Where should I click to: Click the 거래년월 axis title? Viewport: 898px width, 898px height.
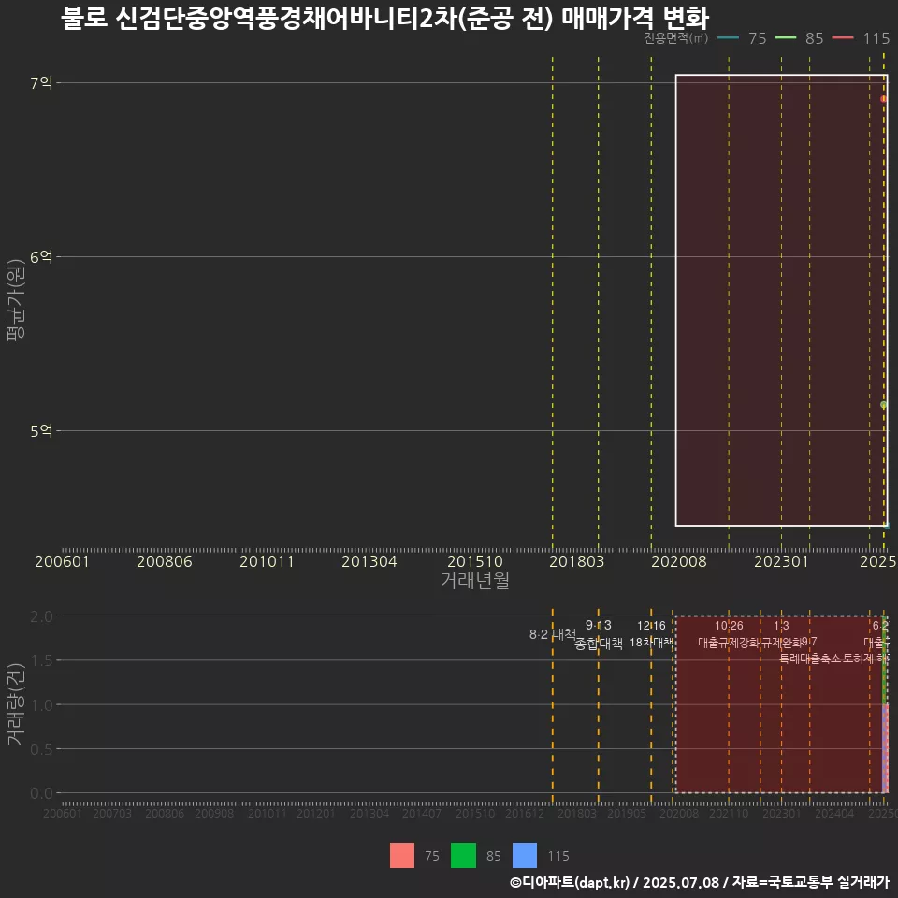(x=475, y=580)
